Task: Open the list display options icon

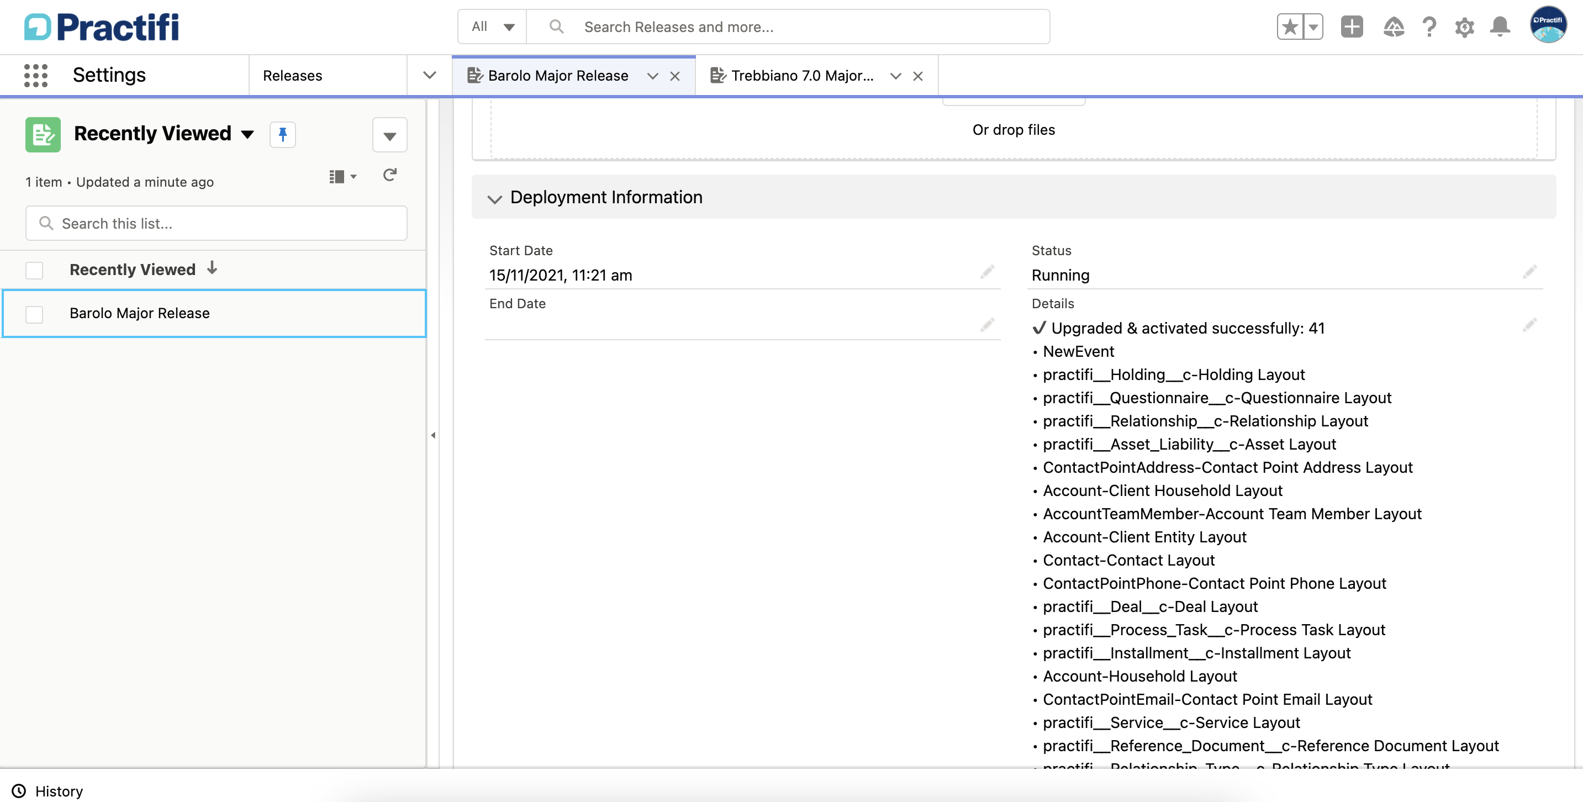Action: coord(343,177)
